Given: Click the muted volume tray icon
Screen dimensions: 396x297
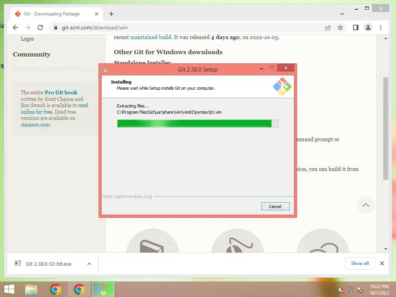Looking at the screenshot, I should coord(341,290).
